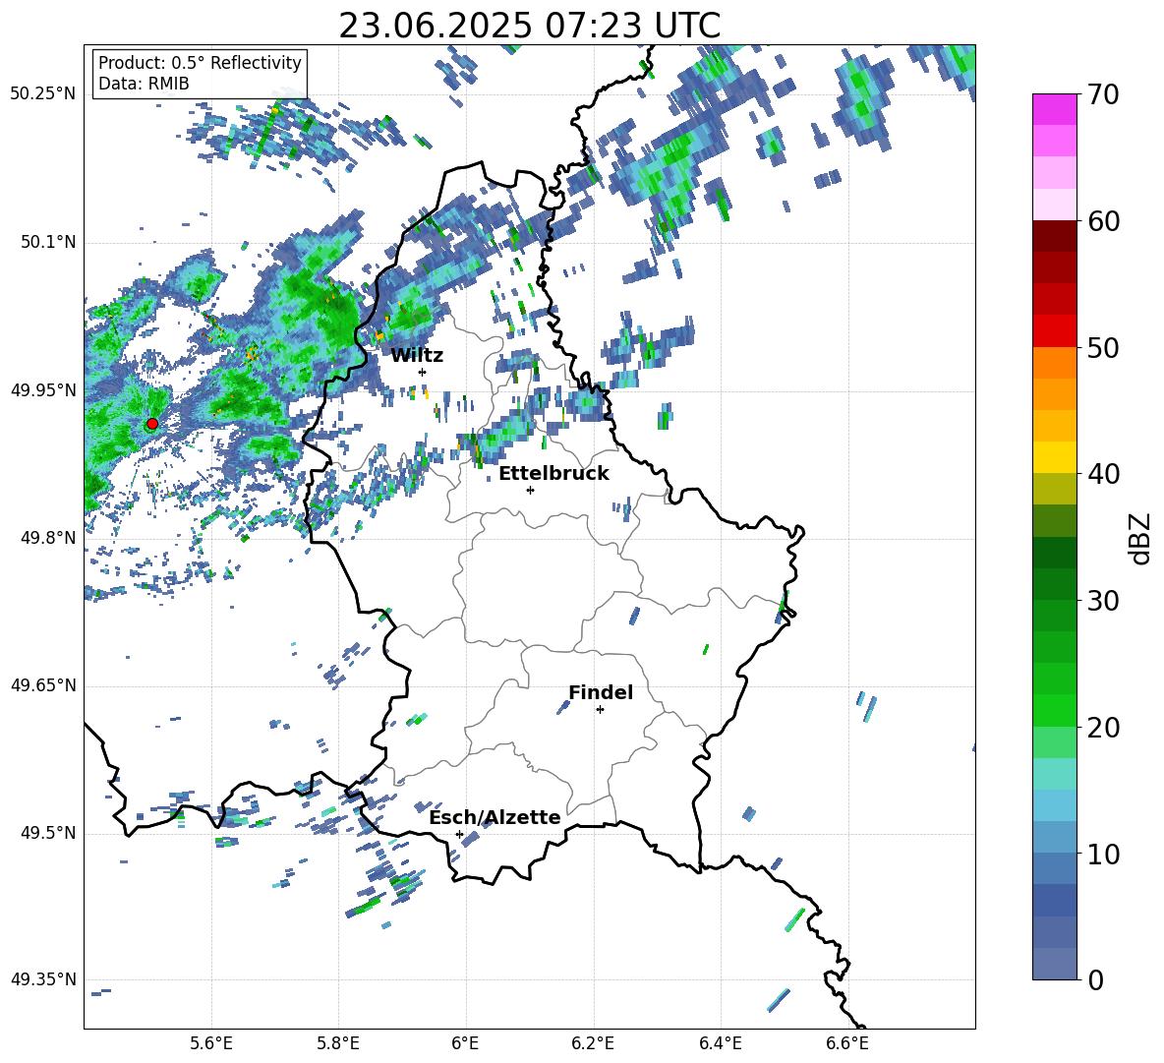The height and width of the screenshot is (1063, 1164).
Task: Click the Ettelbruck city label
Action: [x=553, y=473]
